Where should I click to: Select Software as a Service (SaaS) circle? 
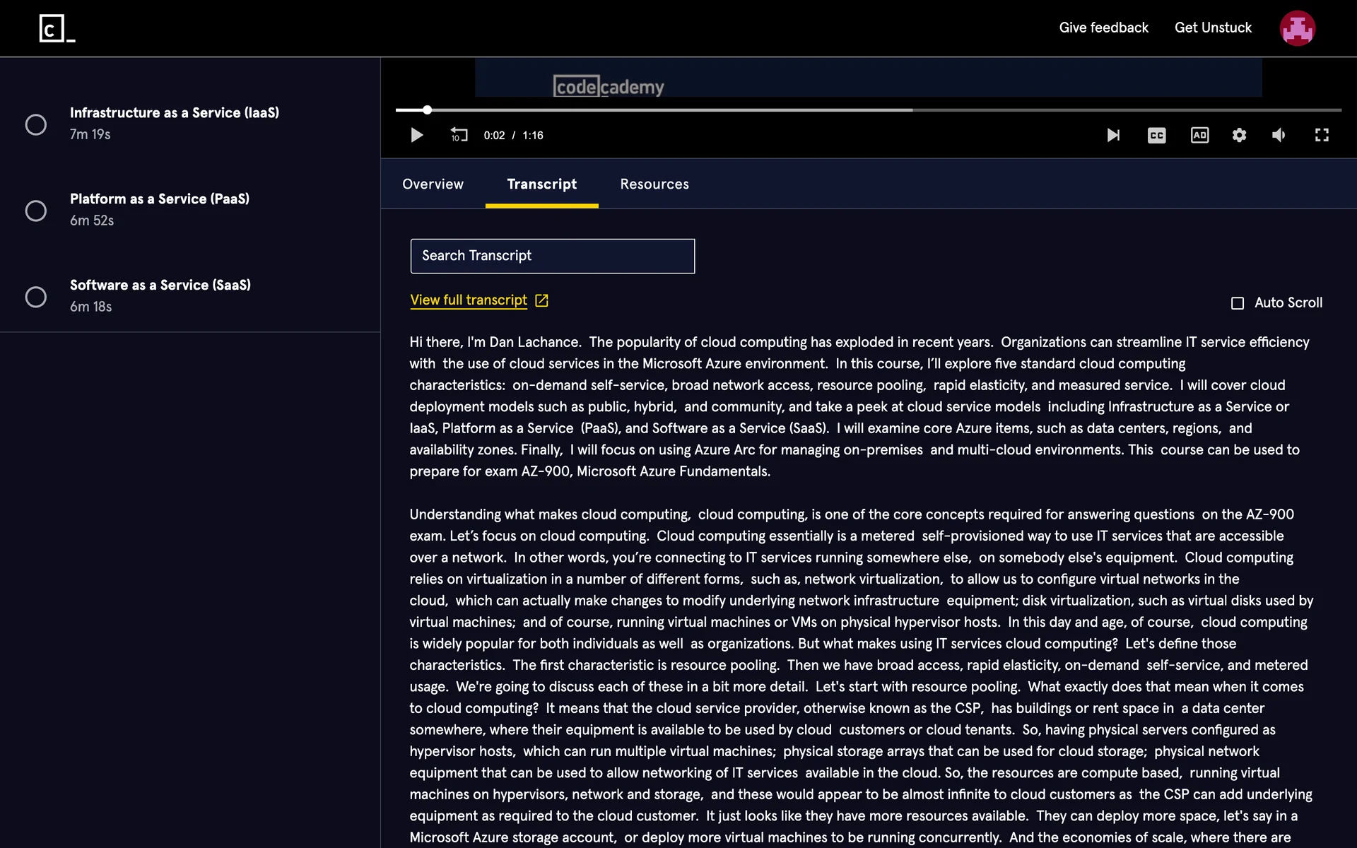tap(36, 297)
